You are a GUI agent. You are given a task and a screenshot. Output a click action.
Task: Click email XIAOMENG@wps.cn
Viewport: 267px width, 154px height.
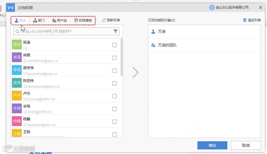pos(42,61)
